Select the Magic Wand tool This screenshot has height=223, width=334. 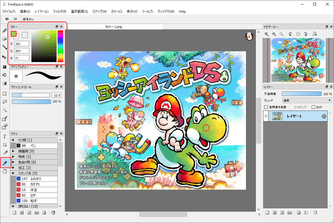(x=5, y=110)
